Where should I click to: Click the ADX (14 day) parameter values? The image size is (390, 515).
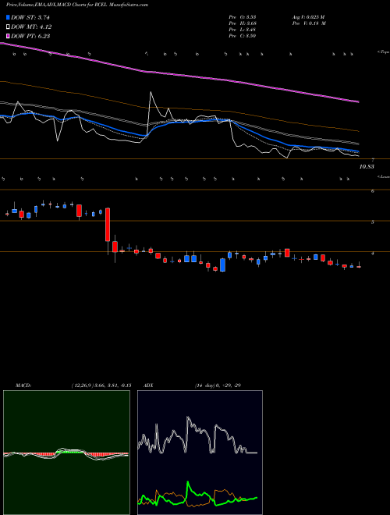(x=218, y=385)
